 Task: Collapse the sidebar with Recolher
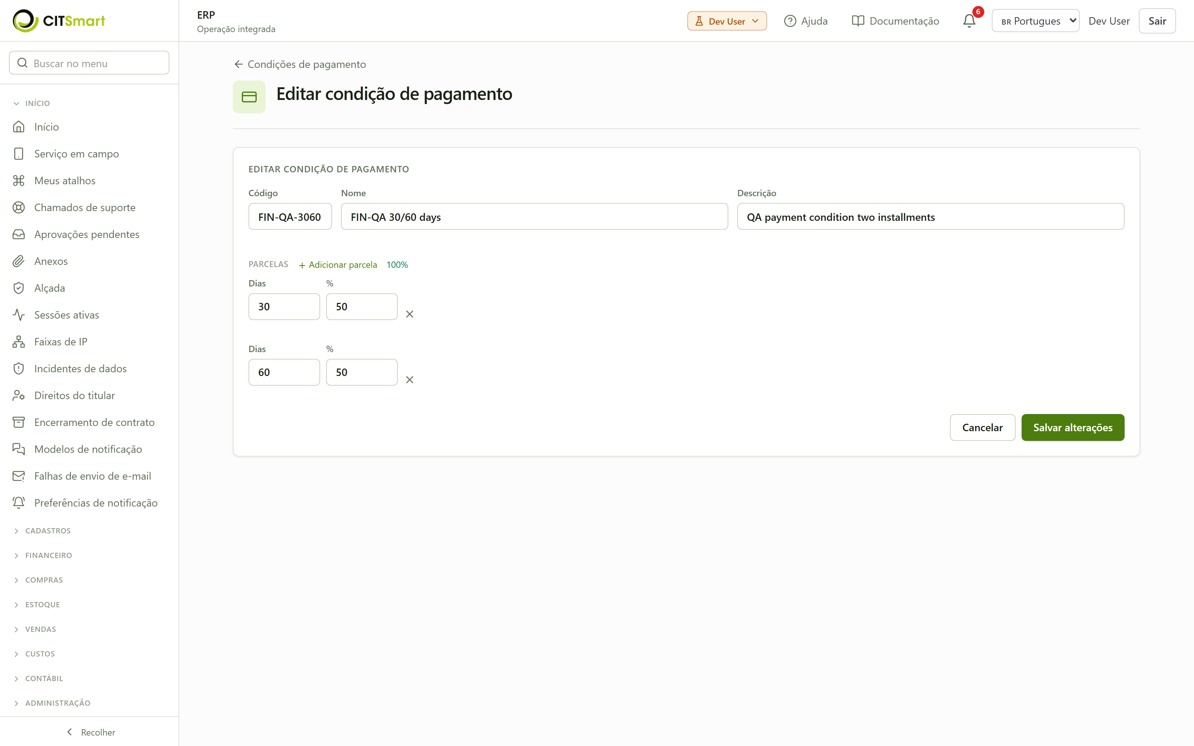point(90,732)
